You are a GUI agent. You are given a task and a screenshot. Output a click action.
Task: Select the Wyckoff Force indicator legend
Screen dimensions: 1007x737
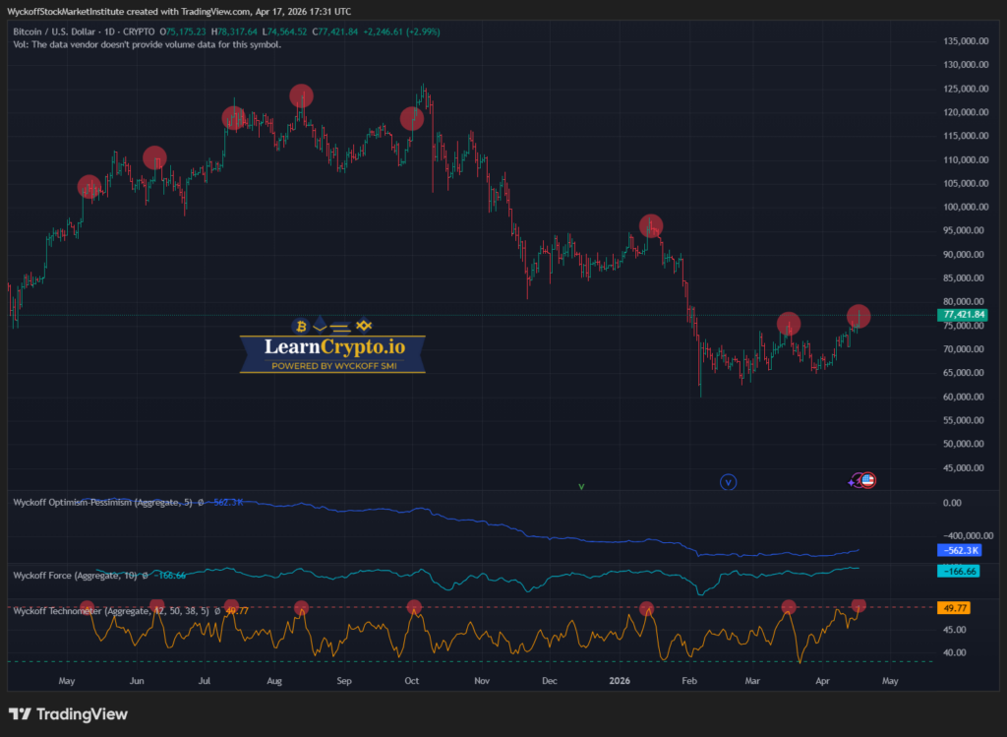74,574
